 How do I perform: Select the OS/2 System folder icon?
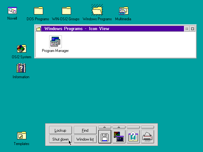point(22,48)
